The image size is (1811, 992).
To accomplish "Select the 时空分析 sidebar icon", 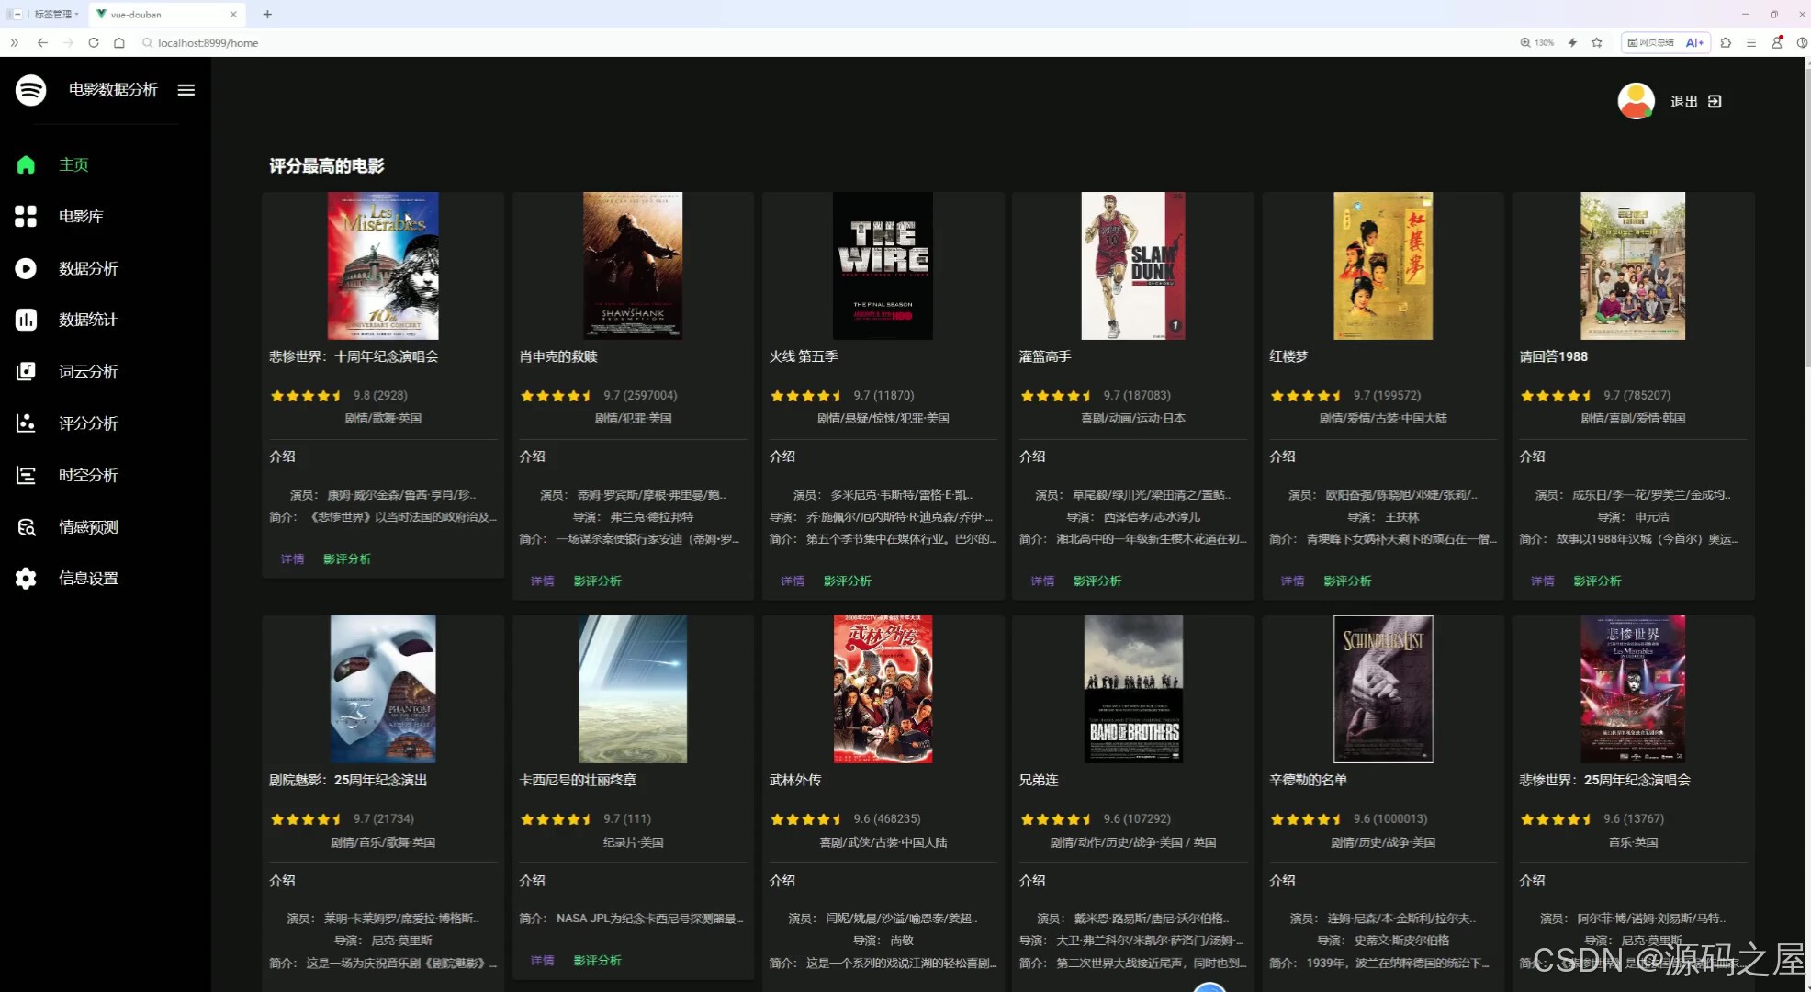I will (x=26, y=475).
